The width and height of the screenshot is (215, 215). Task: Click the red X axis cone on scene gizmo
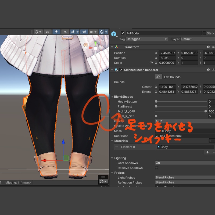(91, 48)
